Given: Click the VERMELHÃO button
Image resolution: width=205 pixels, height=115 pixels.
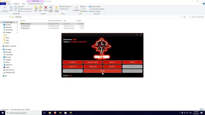Looking at the screenshot, I should click(x=93, y=67).
